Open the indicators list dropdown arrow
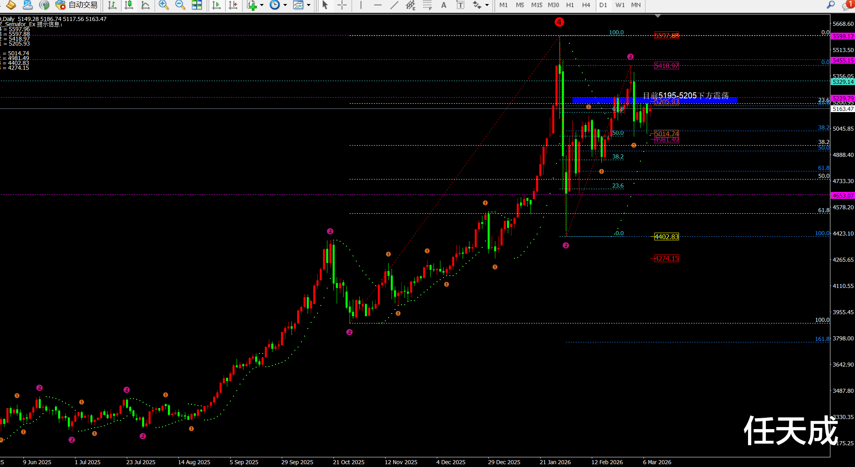 point(262,5)
